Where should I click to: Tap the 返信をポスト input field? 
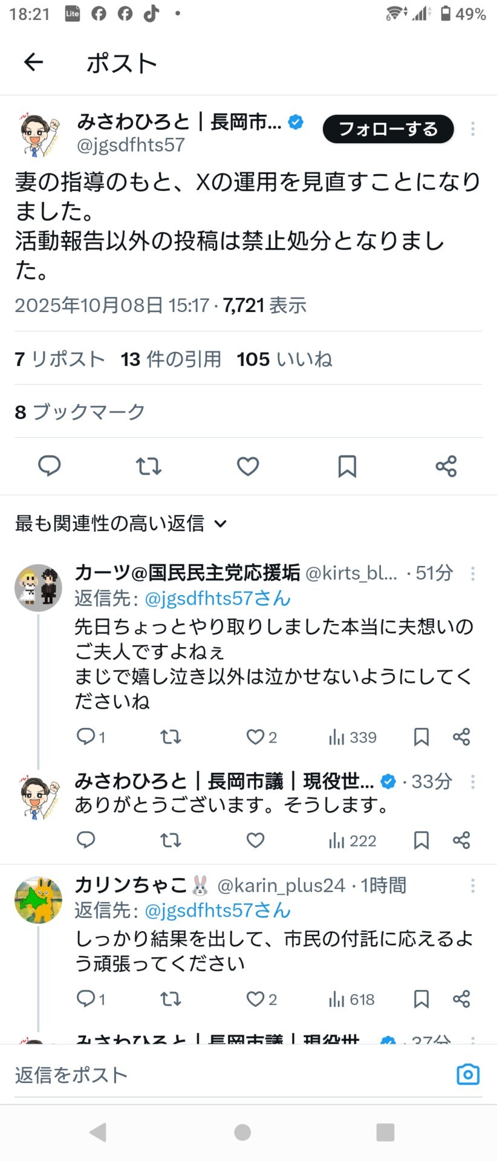coord(230,1075)
